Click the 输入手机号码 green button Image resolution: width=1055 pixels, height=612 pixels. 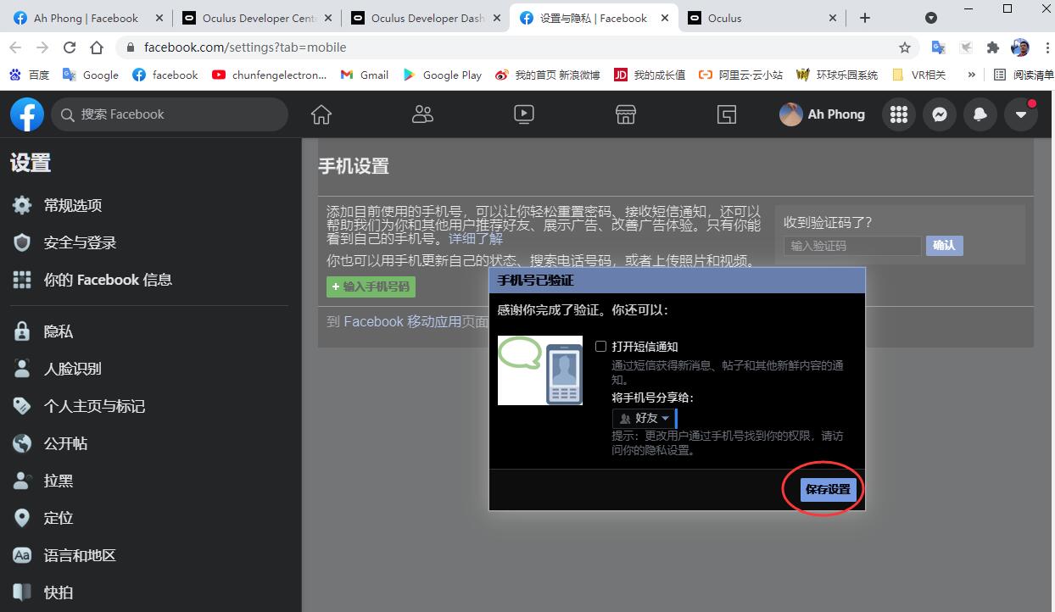point(371,287)
